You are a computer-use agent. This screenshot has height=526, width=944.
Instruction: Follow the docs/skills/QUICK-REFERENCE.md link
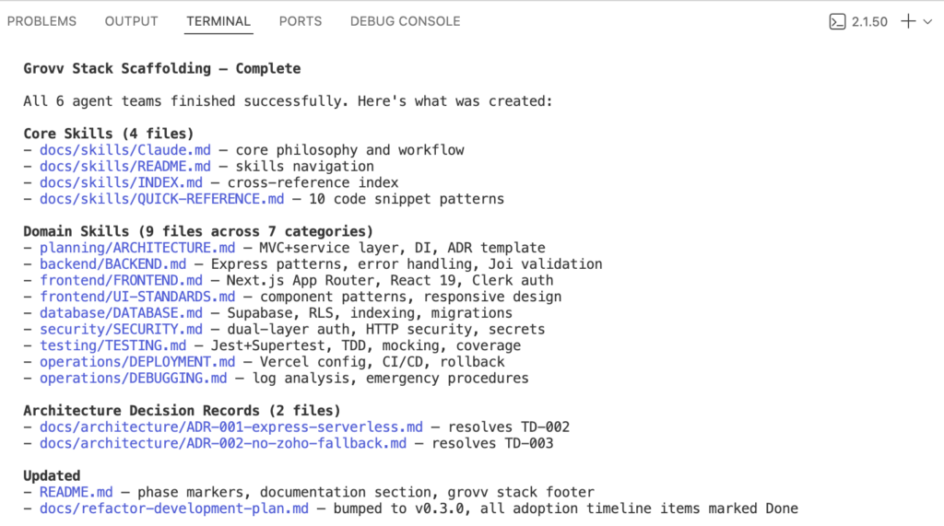point(161,199)
